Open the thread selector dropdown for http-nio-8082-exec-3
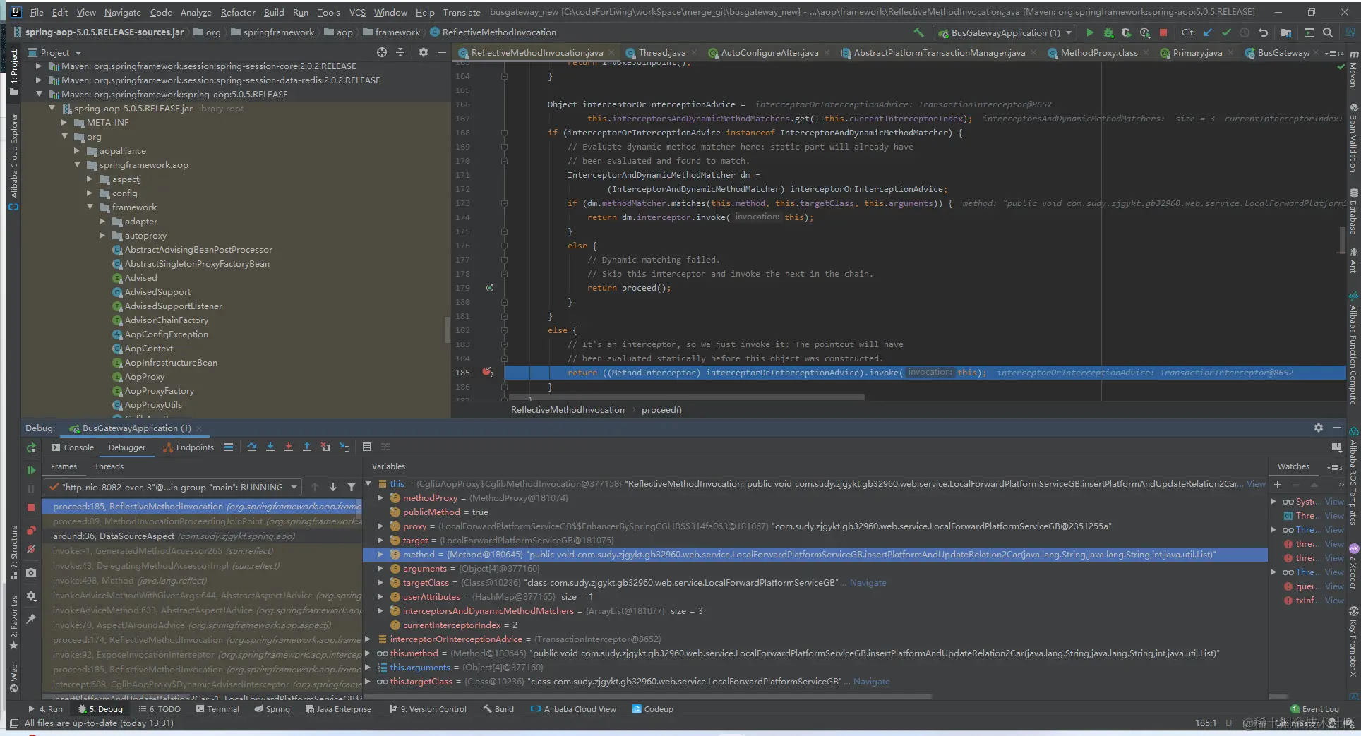The height and width of the screenshot is (736, 1361). pos(294,487)
